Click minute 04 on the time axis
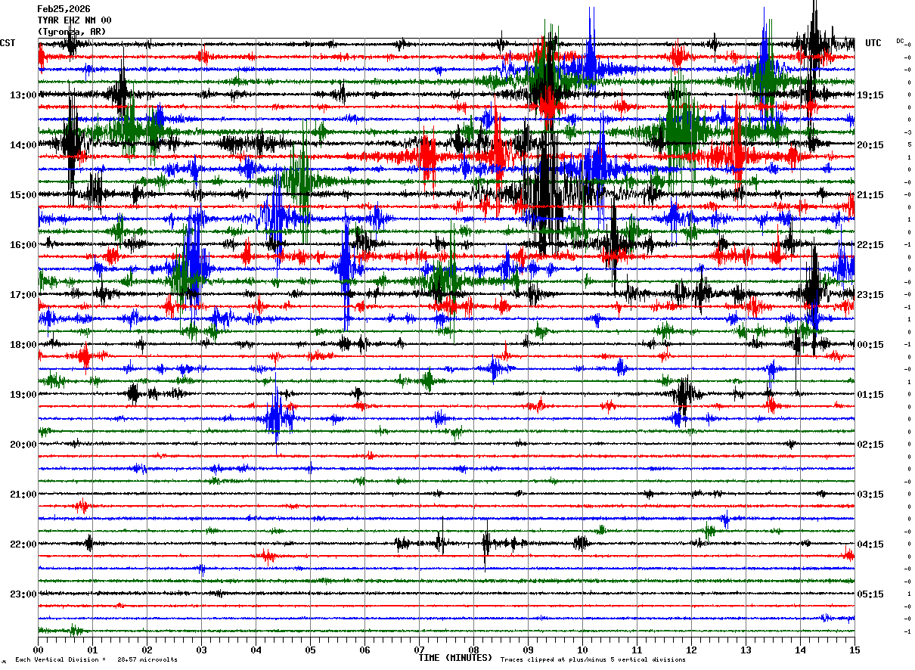Screen dimensions: 915x670 tap(256, 650)
